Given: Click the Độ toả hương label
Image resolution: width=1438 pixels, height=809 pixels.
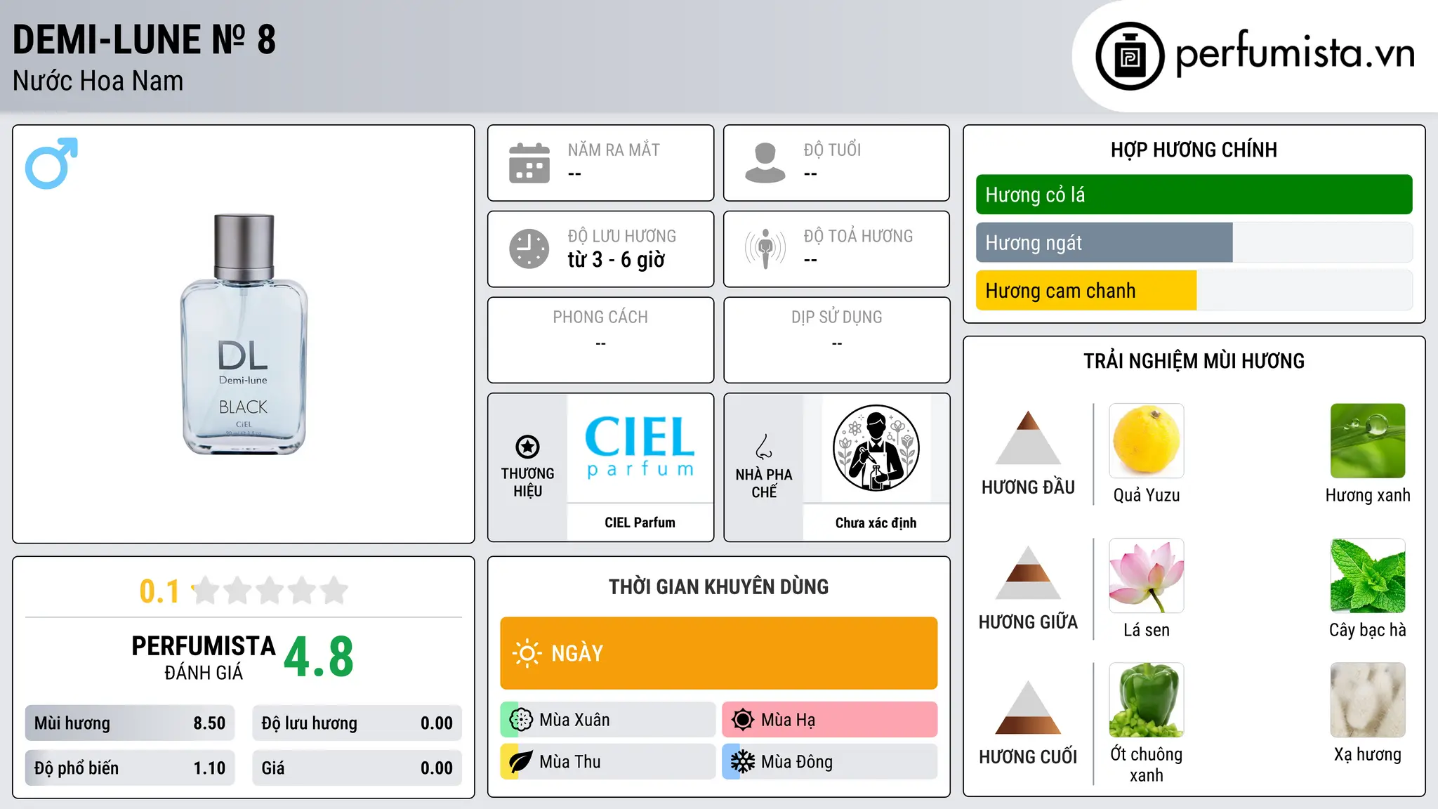Looking at the screenshot, I should pos(858,236).
